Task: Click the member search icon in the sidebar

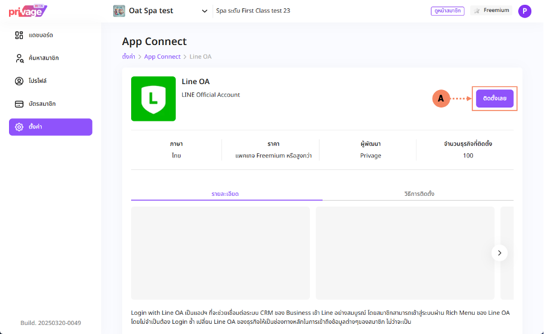Action: (19, 58)
